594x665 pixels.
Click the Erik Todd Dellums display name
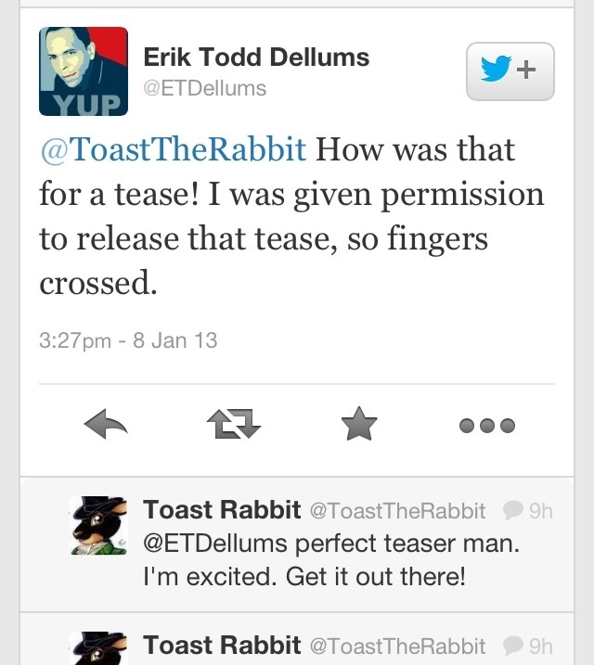coord(256,58)
